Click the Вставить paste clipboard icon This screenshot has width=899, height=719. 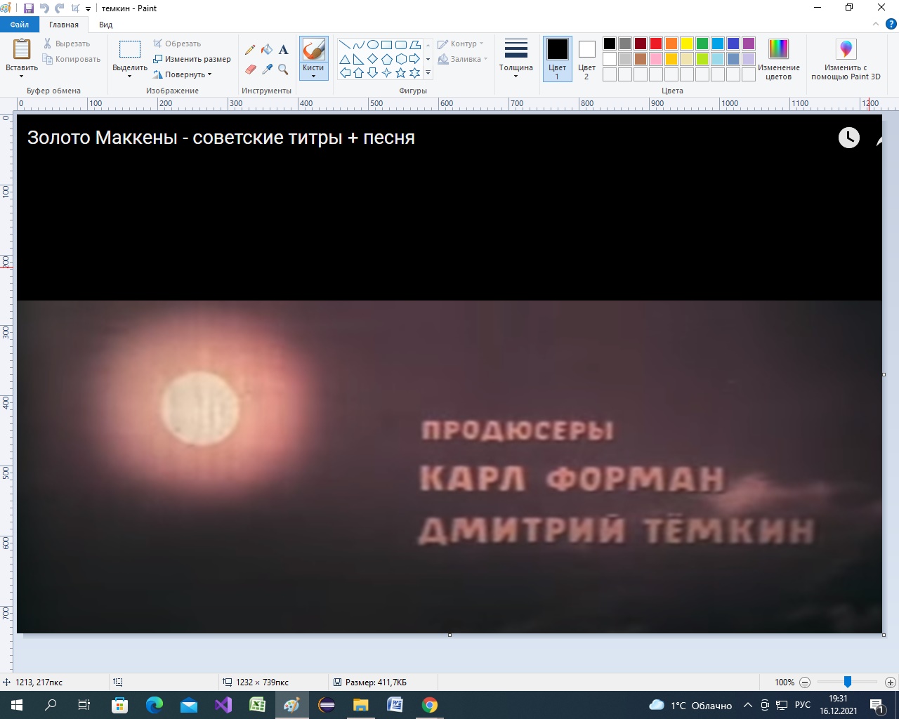pos(22,50)
